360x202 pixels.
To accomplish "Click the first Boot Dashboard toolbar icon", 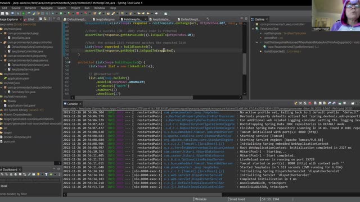I will coord(2,175).
